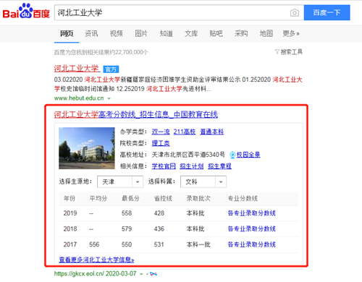Open the 校园全景 link

pyautogui.click(x=248, y=155)
